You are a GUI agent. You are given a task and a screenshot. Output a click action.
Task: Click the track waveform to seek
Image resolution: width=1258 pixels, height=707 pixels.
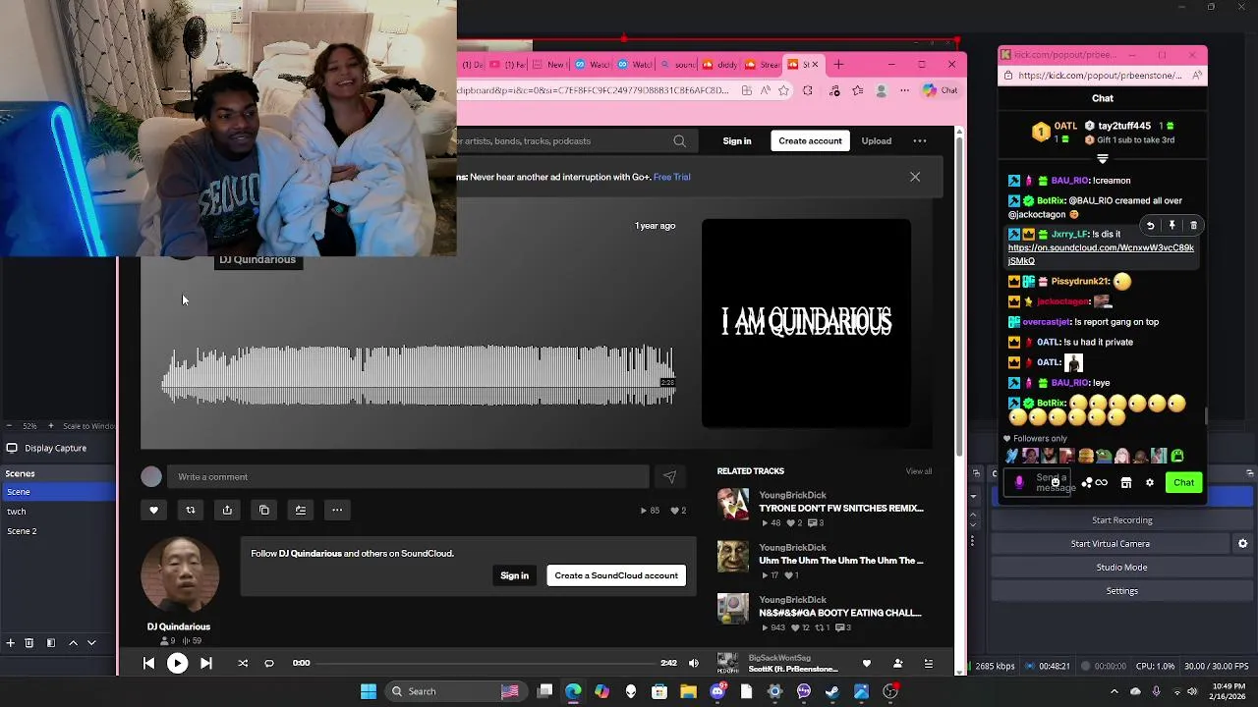pos(418,376)
